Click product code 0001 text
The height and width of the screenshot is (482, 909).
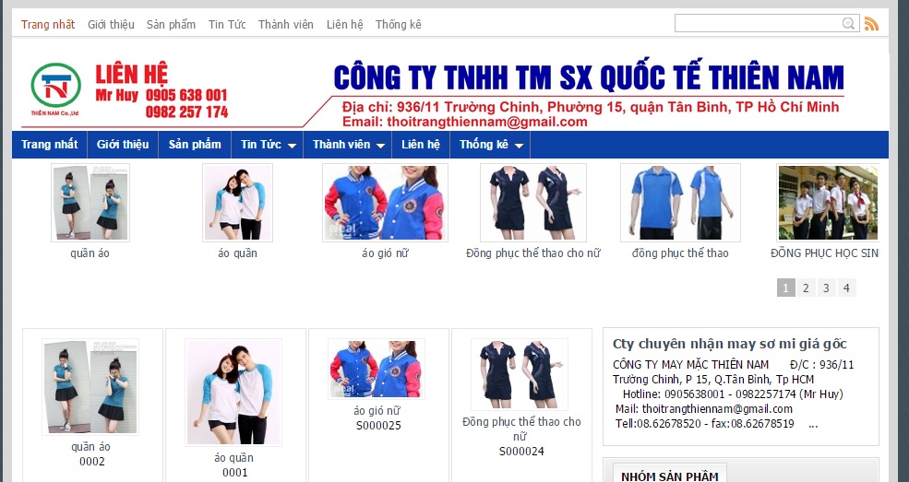tap(234, 472)
